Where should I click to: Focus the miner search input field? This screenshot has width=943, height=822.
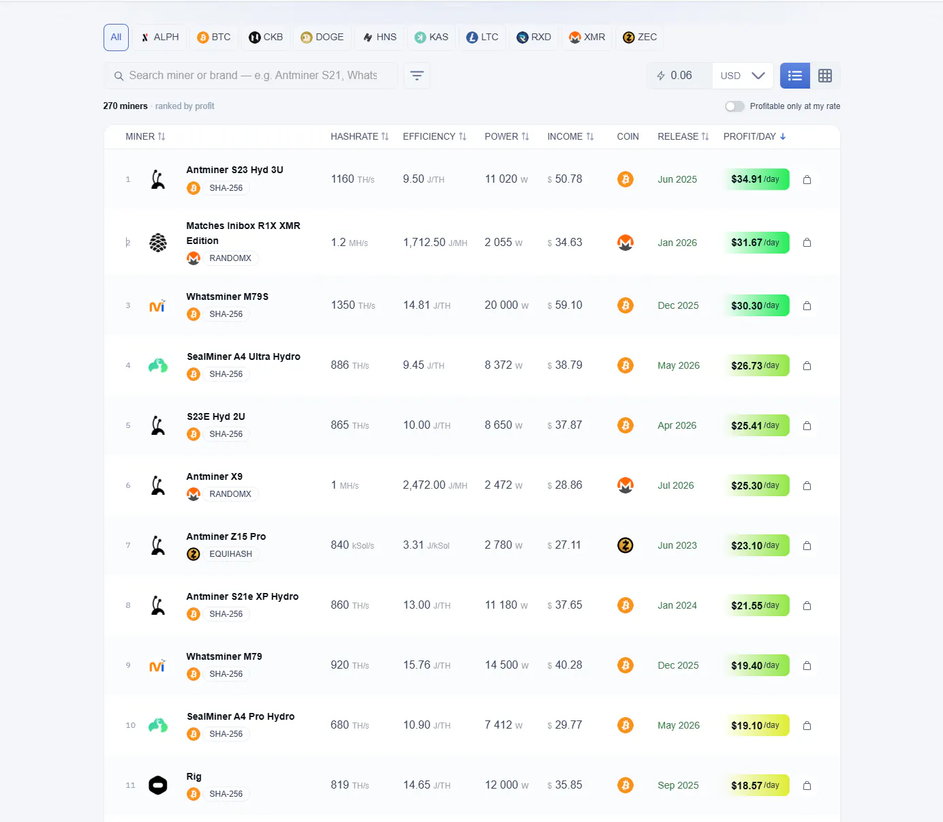coord(251,76)
